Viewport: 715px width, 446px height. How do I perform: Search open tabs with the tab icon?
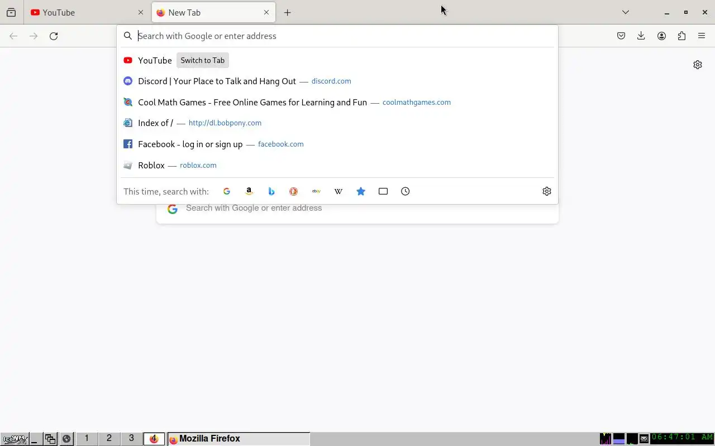[x=383, y=191]
